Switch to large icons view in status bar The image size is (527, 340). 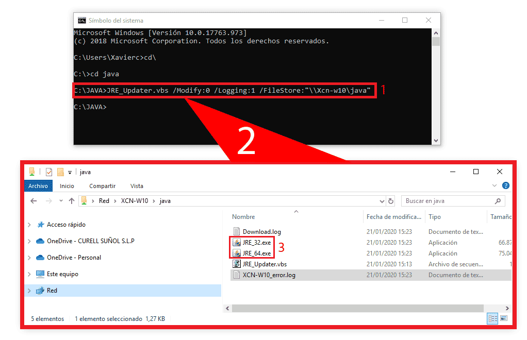point(504,318)
